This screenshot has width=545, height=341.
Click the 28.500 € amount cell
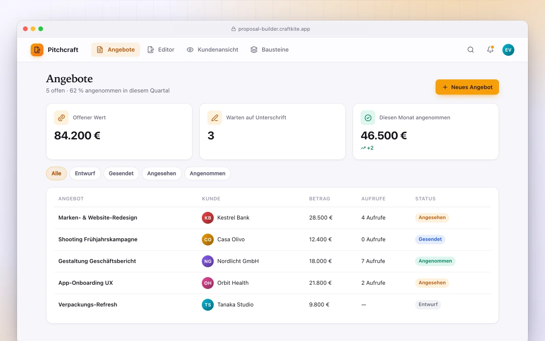click(x=321, y=218)
